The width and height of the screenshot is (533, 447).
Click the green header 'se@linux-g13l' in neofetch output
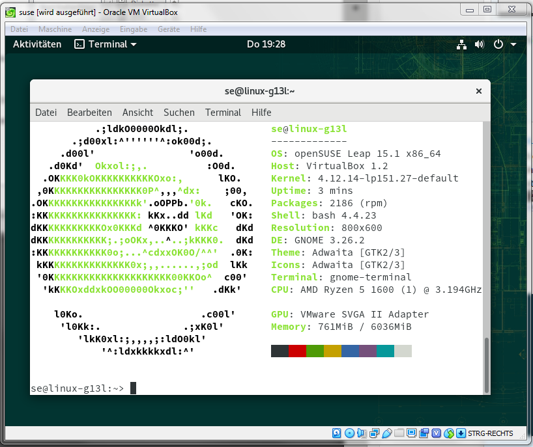(309, 129)
